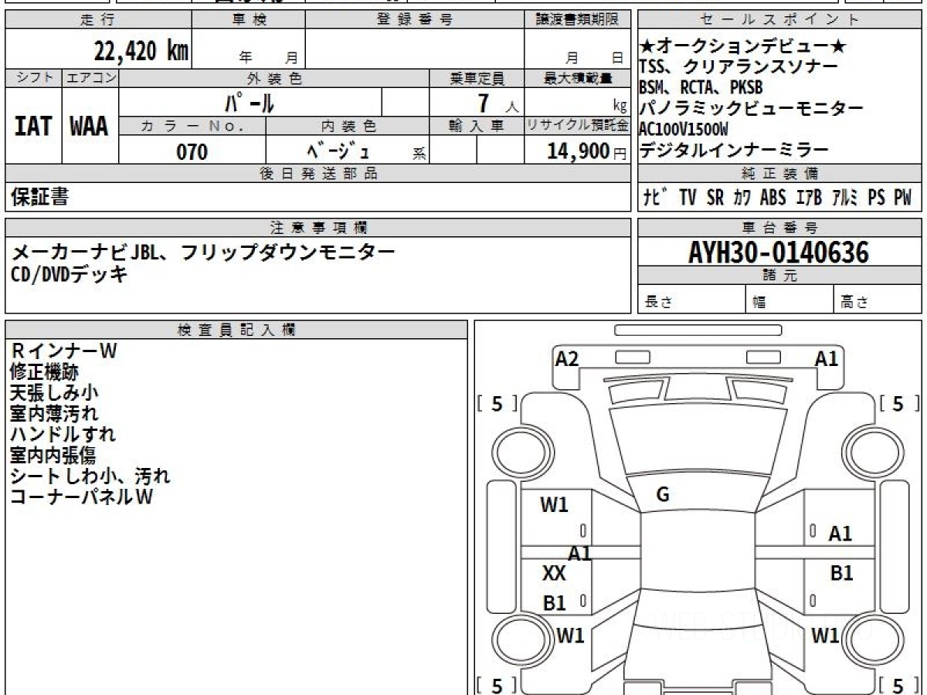Click the PW equipment code
Image resolution: width=927 pixels, height=695 pixels.
pyautogui.click(x=903, y=198)
